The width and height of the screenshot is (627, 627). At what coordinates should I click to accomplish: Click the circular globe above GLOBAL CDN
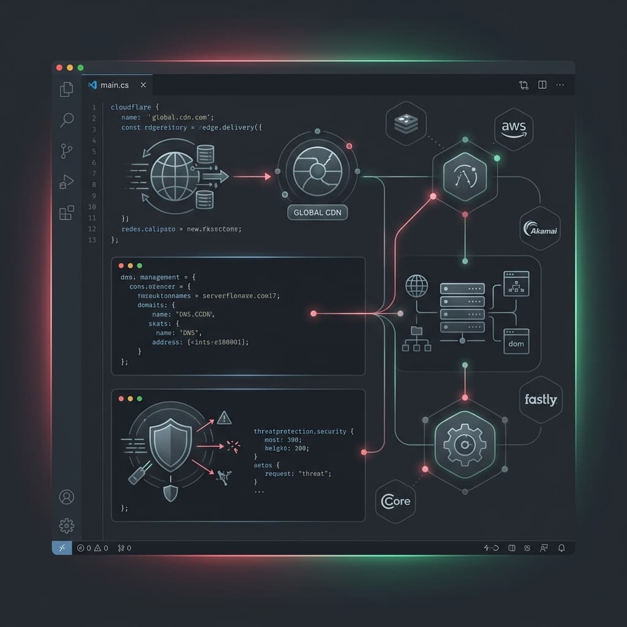(x=318, y=171)
